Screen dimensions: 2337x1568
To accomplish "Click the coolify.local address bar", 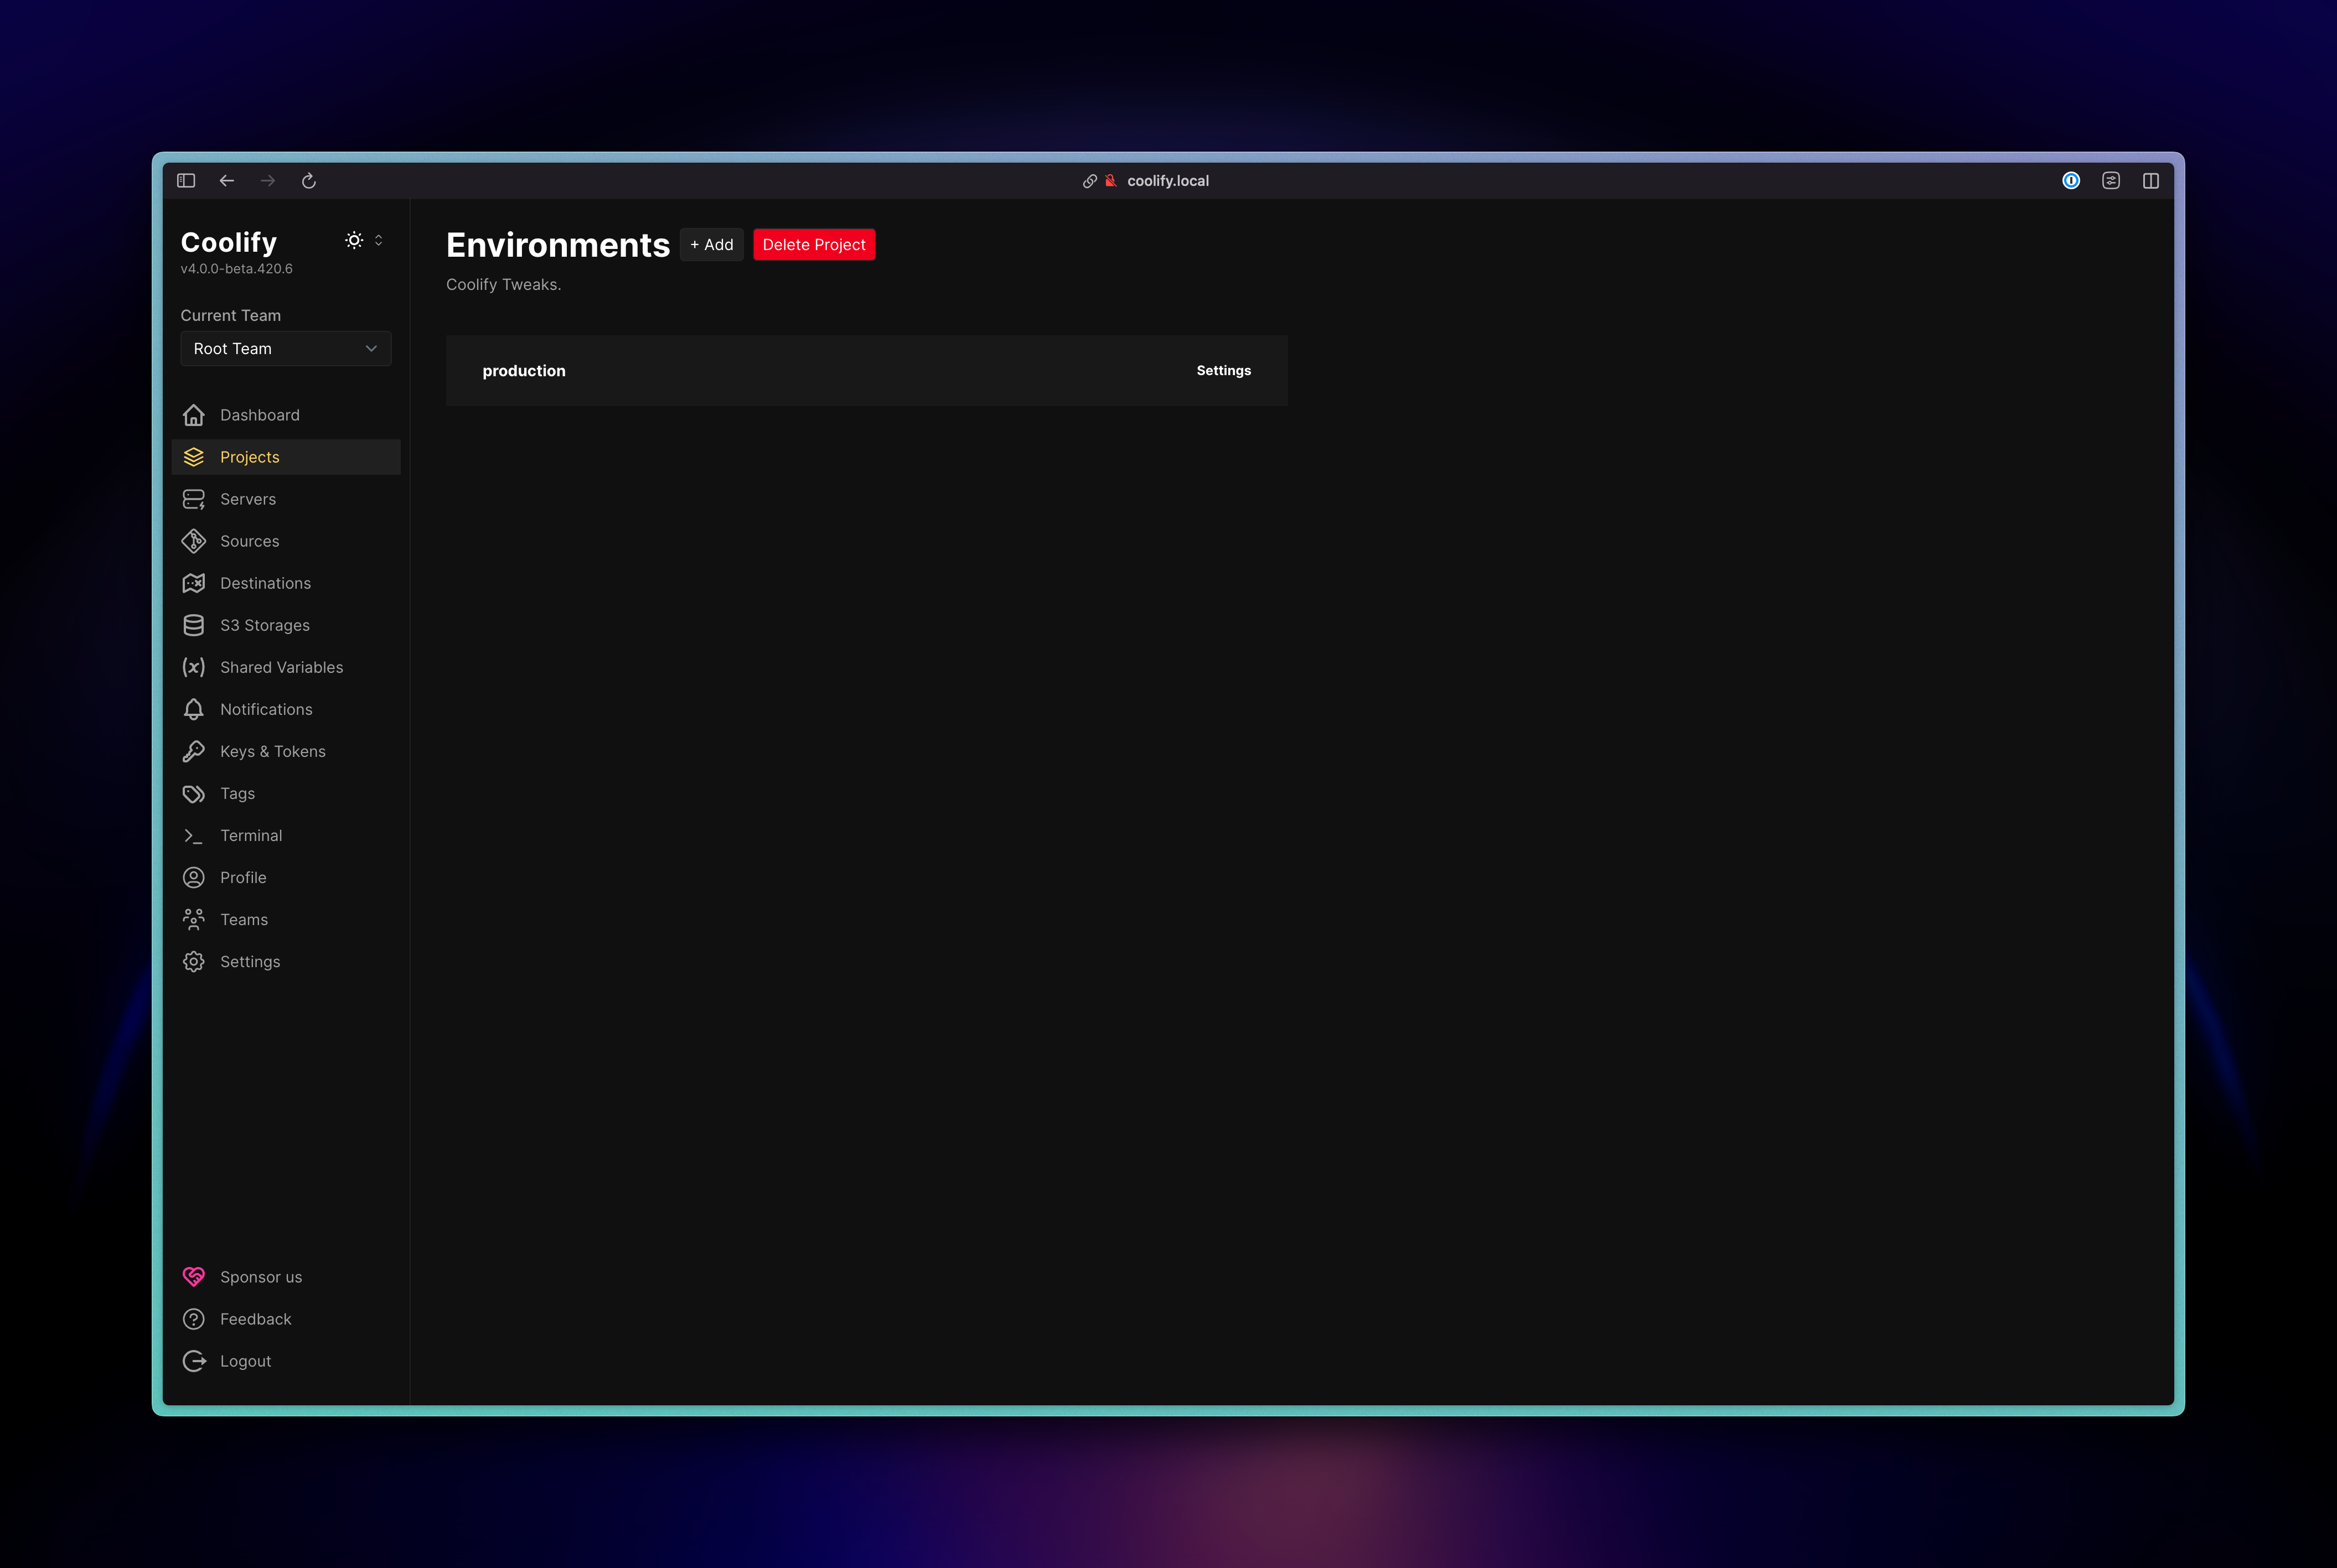I will click(x=1166, y=181).
